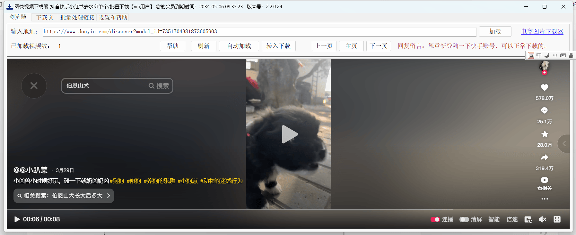Toggle the IME moon half-width icon
576x235 pixels.
pyautogui.click(x=547, y=55)
